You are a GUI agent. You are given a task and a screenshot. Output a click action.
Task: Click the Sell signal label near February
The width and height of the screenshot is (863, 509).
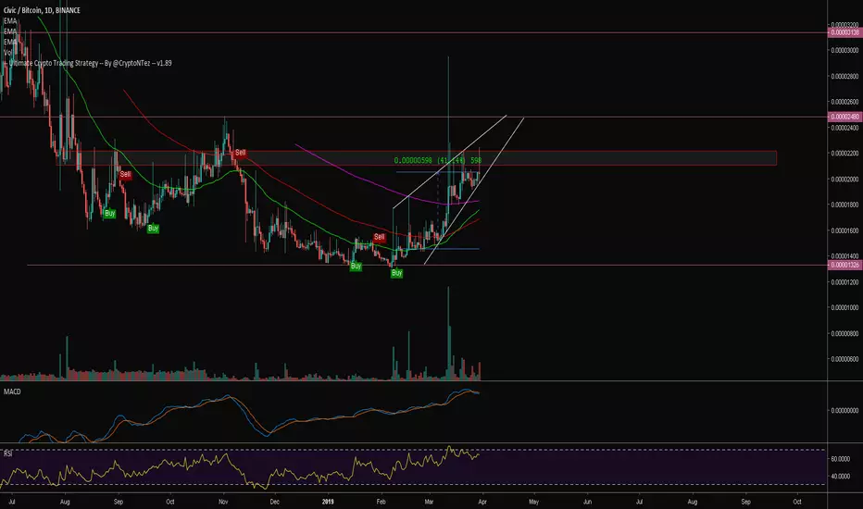tap(380, 237)
